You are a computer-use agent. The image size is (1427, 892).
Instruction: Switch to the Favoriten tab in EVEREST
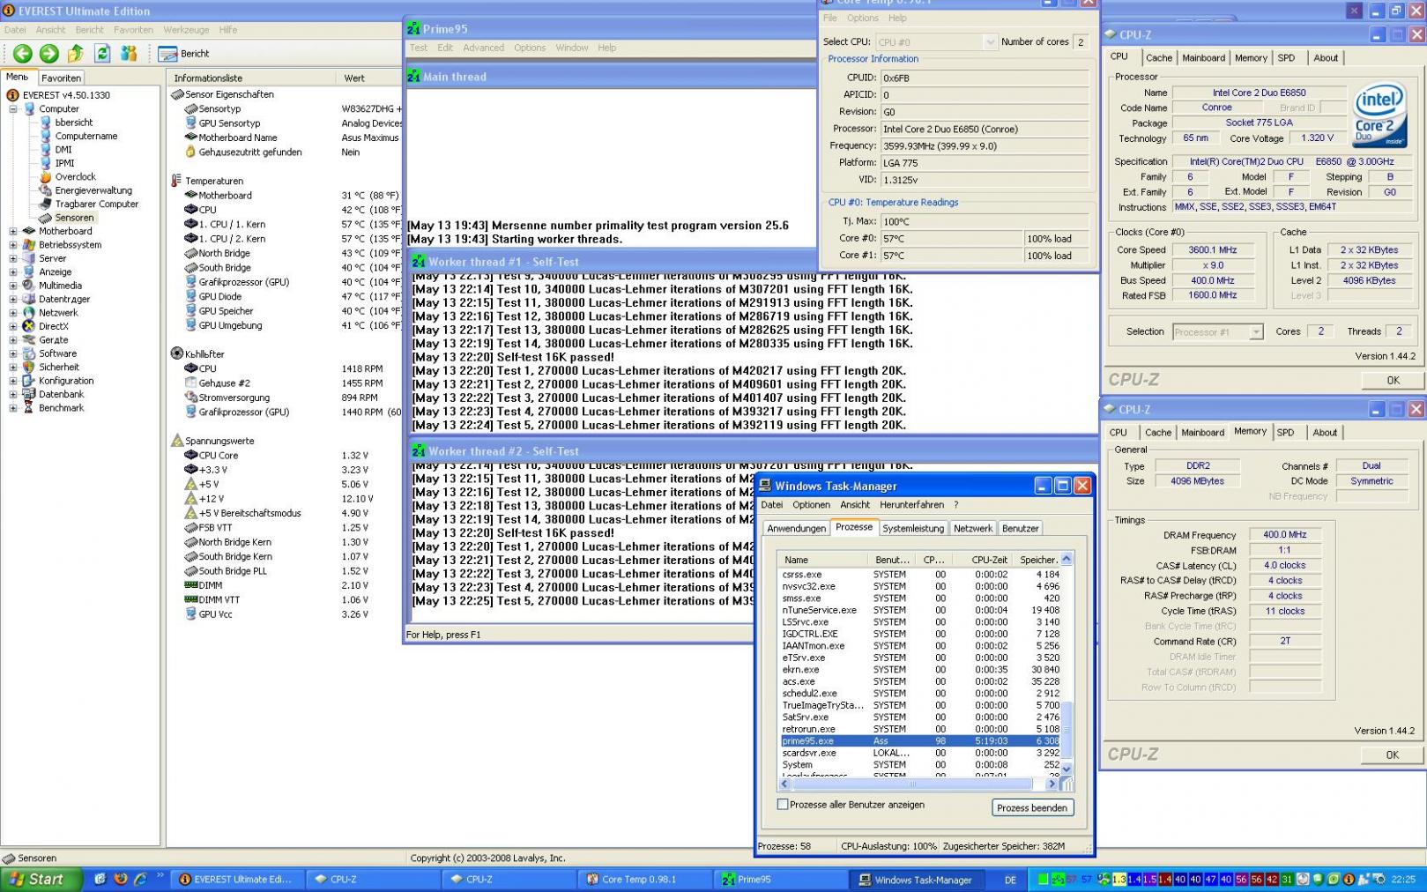(x=62, y=78)
